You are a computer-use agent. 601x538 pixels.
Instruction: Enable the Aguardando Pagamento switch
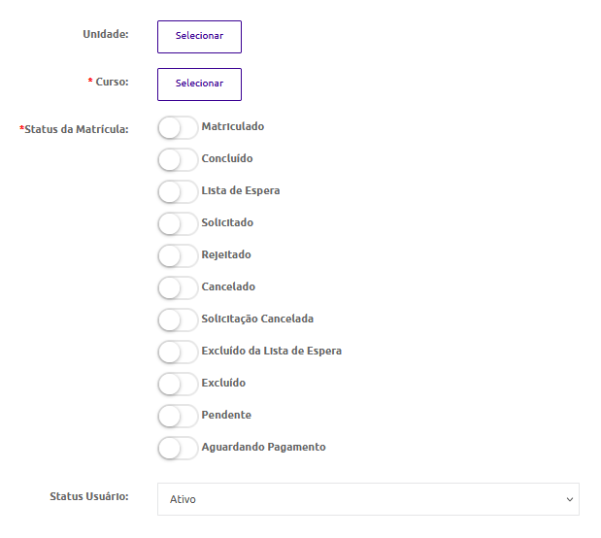point(178,448)
